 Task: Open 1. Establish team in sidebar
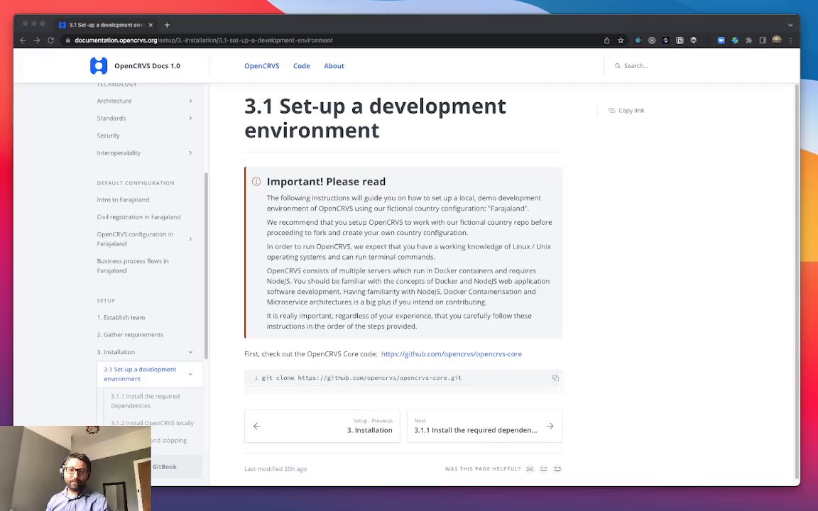click(x=121, y=317)
